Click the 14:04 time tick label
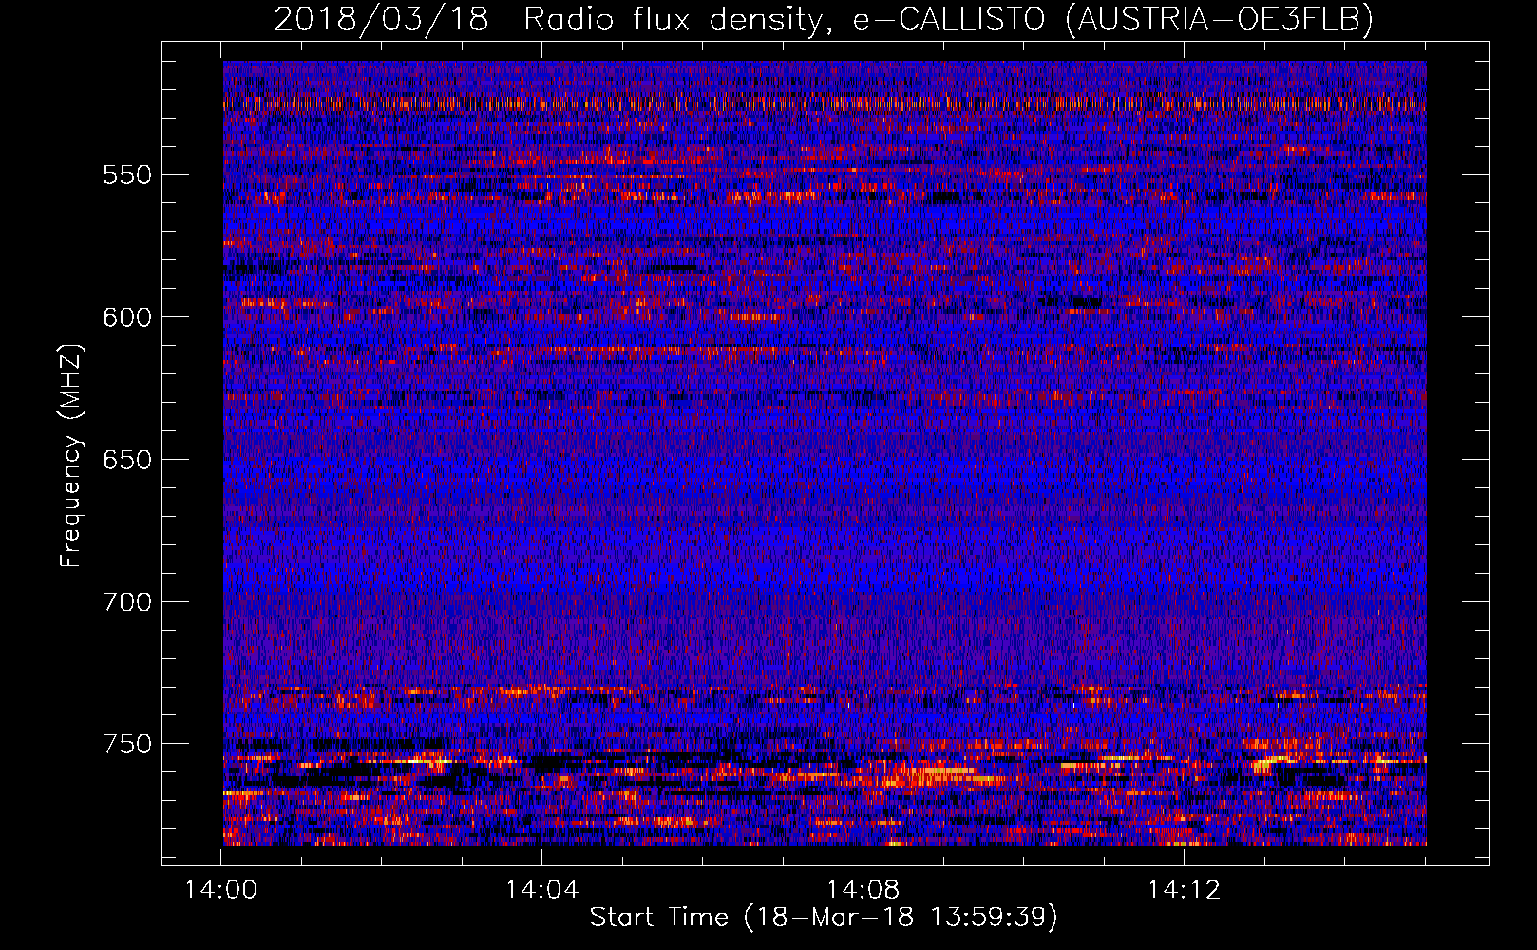 [541, 890]
